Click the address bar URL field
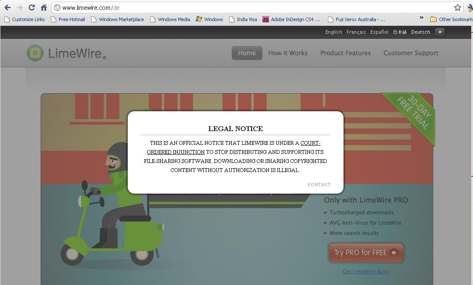Viewport: 473px width, 285px height. click(x=256, y=8)
